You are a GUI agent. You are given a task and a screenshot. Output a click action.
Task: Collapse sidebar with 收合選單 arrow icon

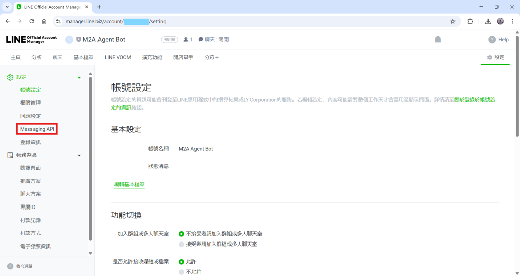pos(10,266)
